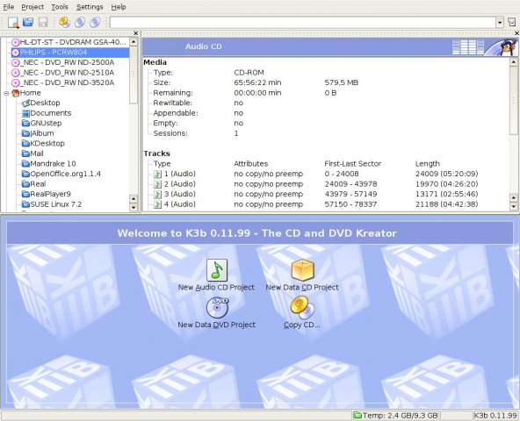Click the Temp folder icon in status bar
This screenshot has height=421, width=520.
coord(357,415)
